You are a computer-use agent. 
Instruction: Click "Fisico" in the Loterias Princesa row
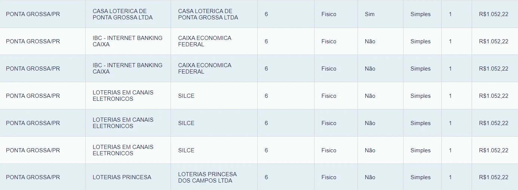(x=329, y=177)
